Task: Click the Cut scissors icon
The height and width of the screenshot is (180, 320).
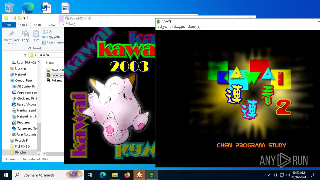Action: [44, 31]
